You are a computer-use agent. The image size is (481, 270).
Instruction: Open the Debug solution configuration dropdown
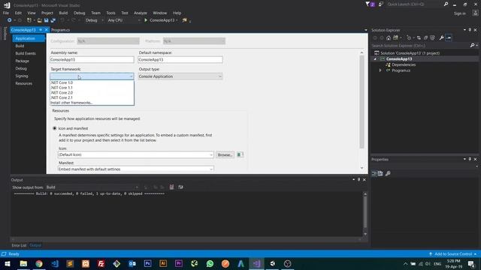coord(94,20)
